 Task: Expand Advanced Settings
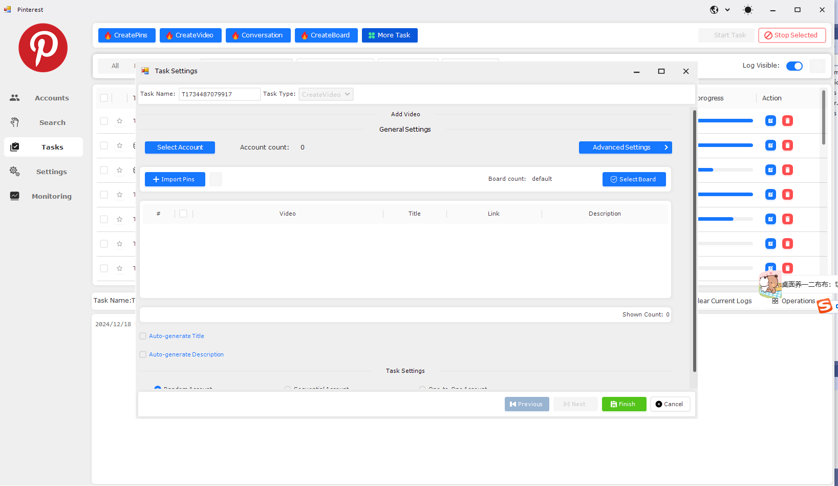625,147
